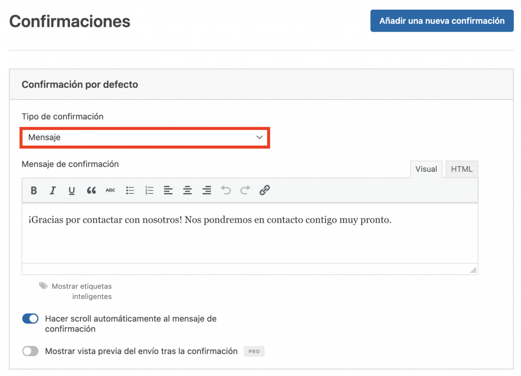
Task: Switch to the HTML tab
Action: [x=461, y=169]
